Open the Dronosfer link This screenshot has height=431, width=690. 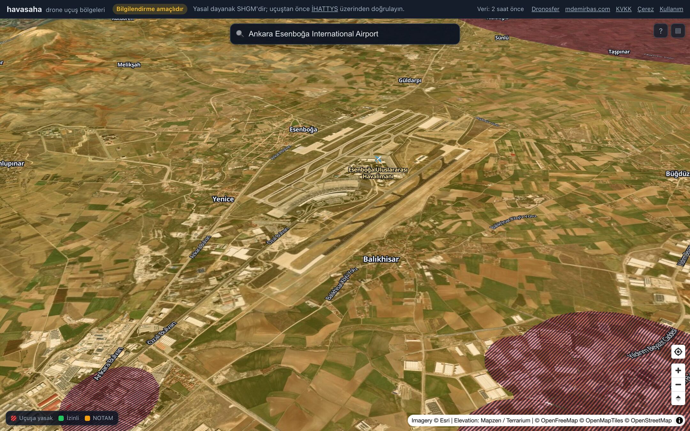[x=545, y=9]
